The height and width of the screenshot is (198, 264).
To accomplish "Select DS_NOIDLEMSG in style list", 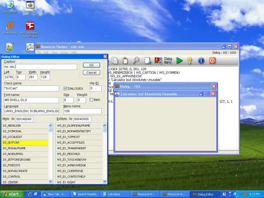I will click(x=25, y=154).
